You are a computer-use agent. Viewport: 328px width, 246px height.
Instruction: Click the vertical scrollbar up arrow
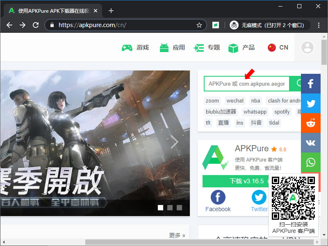coord(324,36)
